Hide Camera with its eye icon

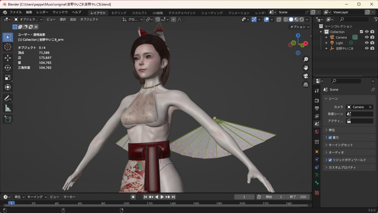pos(367,37)
